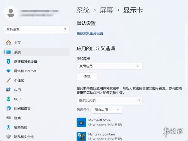
Task: Select 辅助功能 in the sidebar
Action: coord(37,127)
